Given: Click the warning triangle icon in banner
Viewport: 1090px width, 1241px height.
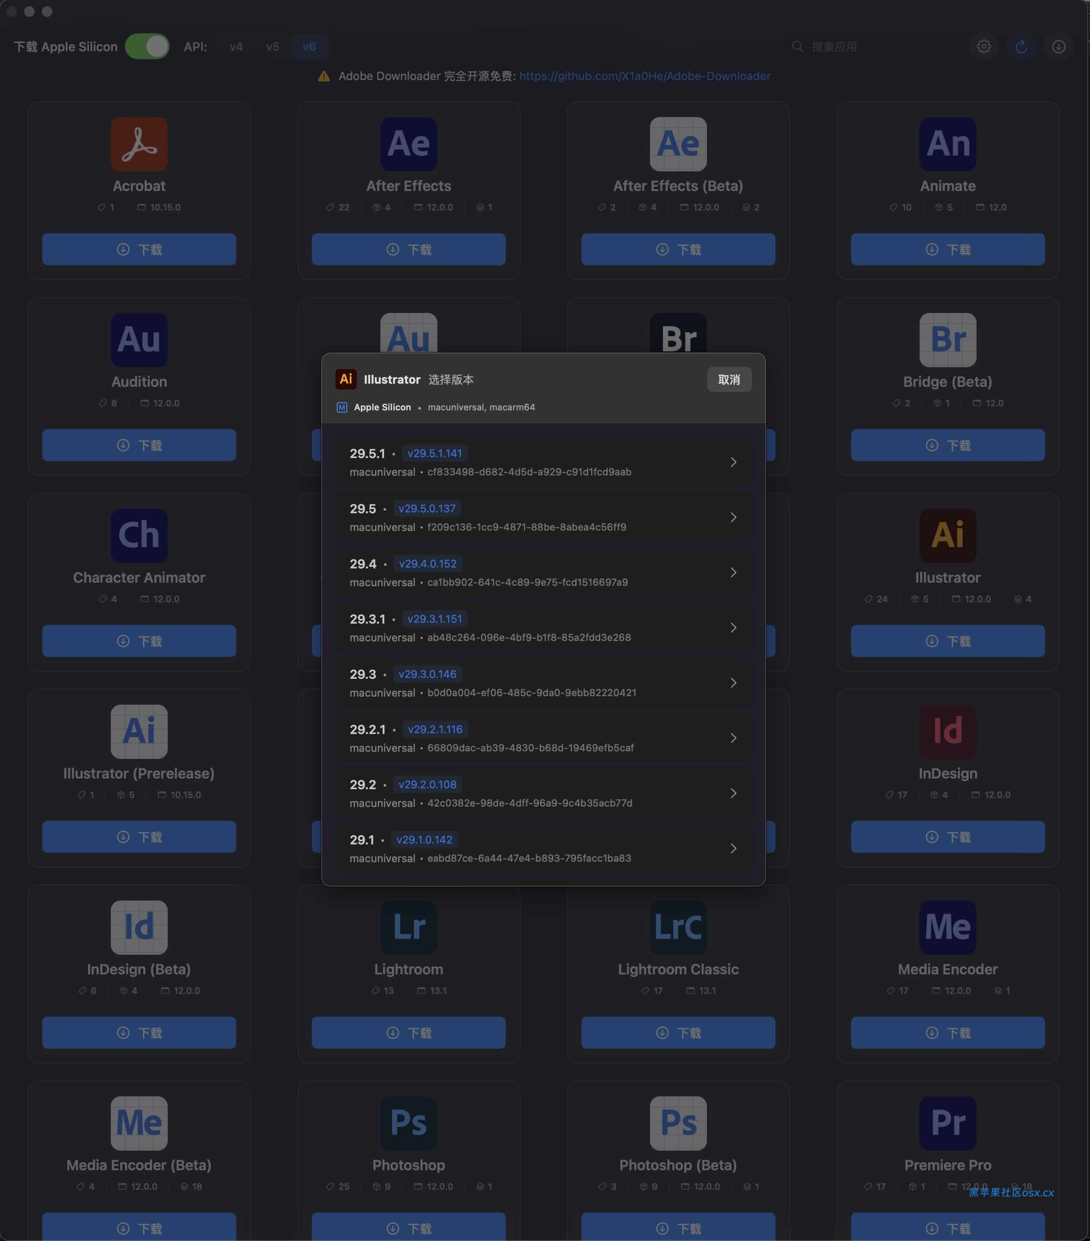Looking at the screenshot, I should tap(324, 76).
